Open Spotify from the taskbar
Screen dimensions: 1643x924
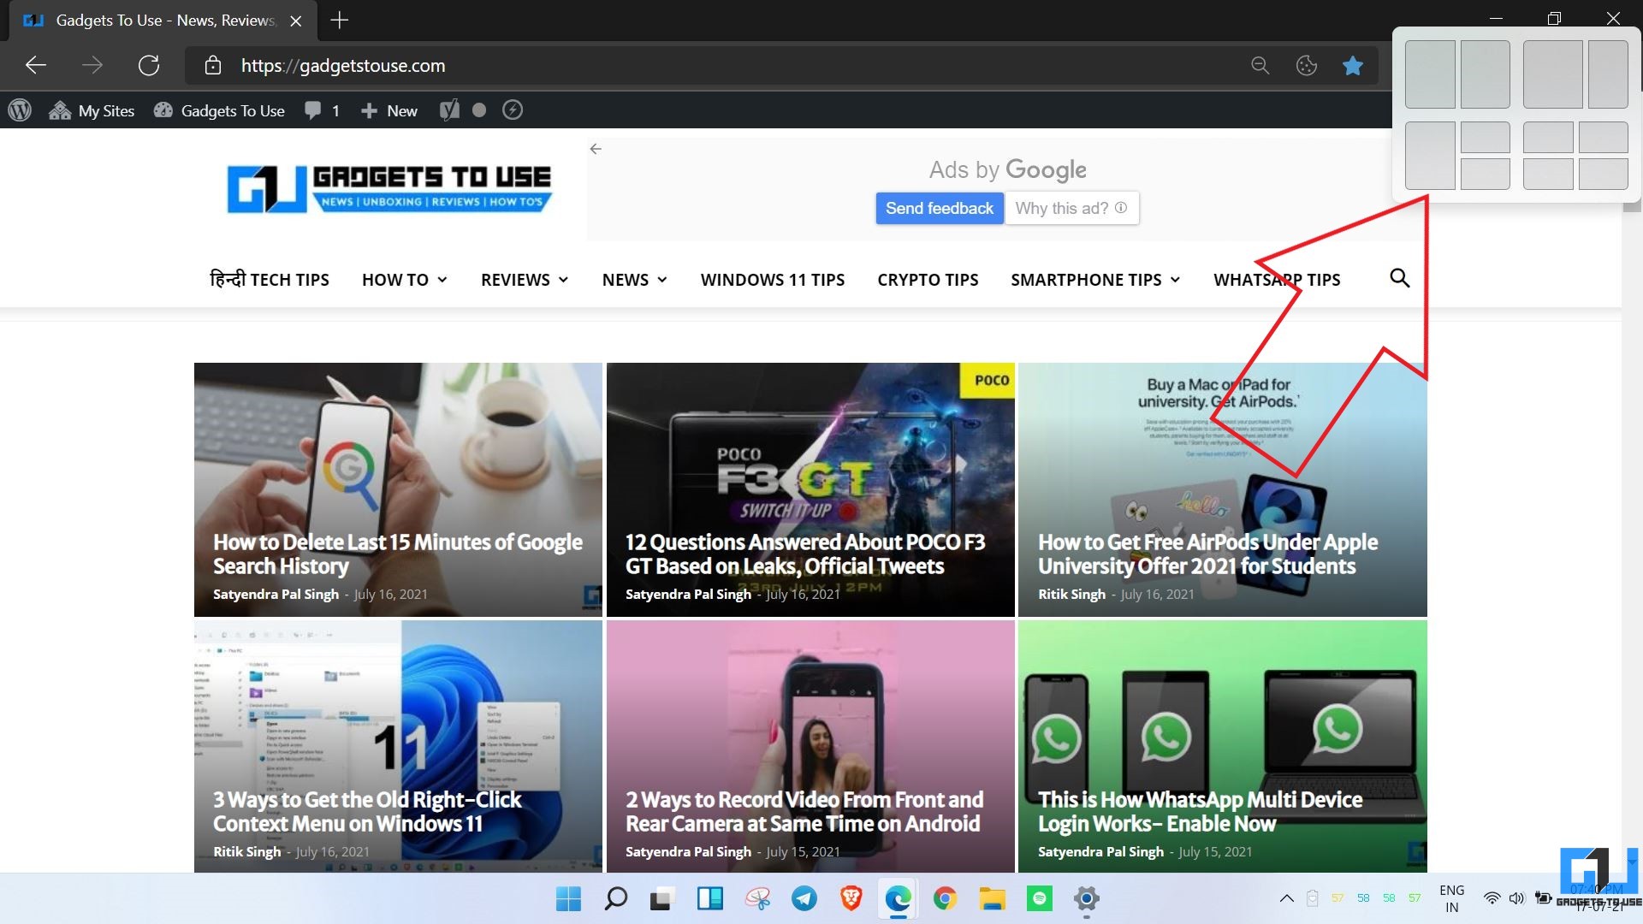[1039, 898]
